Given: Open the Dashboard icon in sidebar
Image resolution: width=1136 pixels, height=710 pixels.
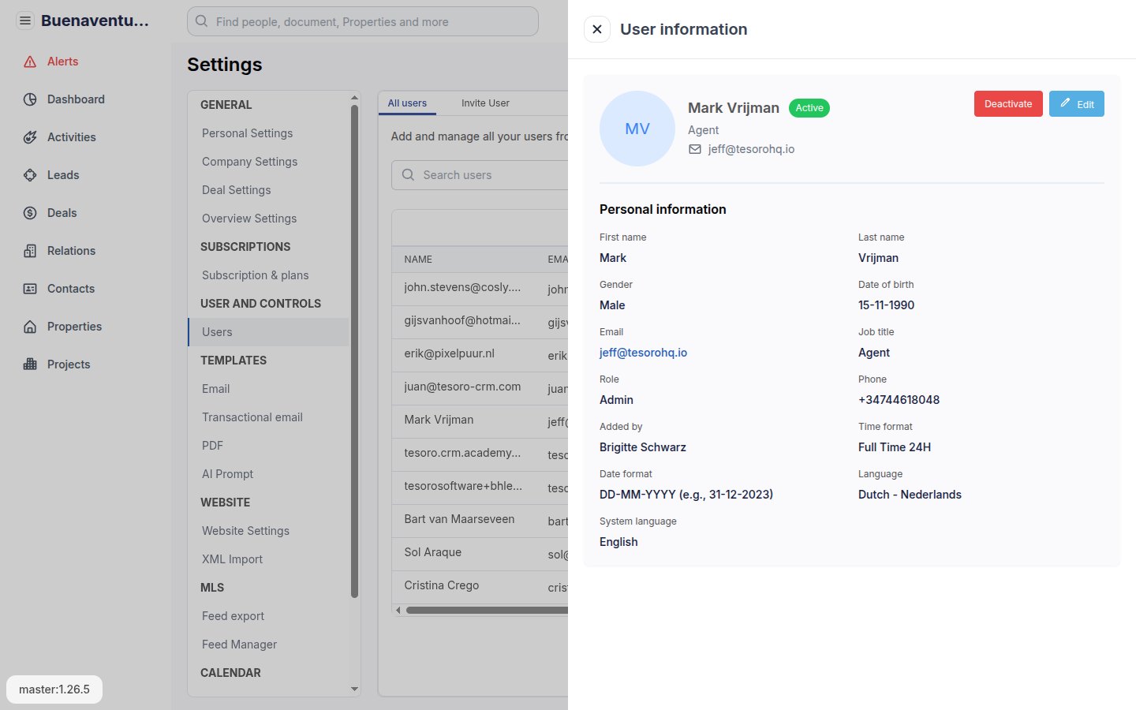Looking at the screenshot, I should point(30,99).
